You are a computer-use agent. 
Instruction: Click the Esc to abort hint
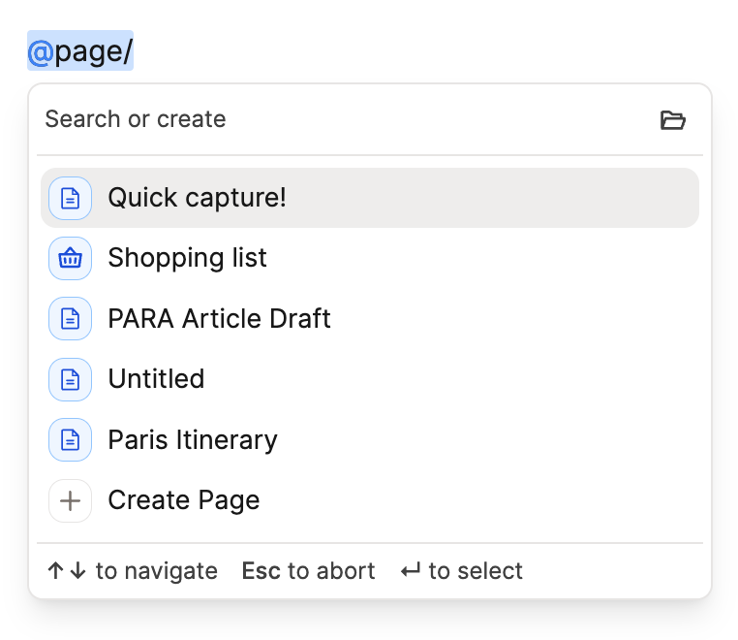308,571
